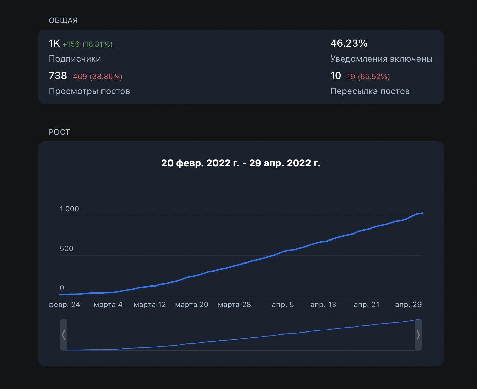This screenshot has height=389, width=477.
Task: Select the Уведомления включены label
Action: pos(381,59)
